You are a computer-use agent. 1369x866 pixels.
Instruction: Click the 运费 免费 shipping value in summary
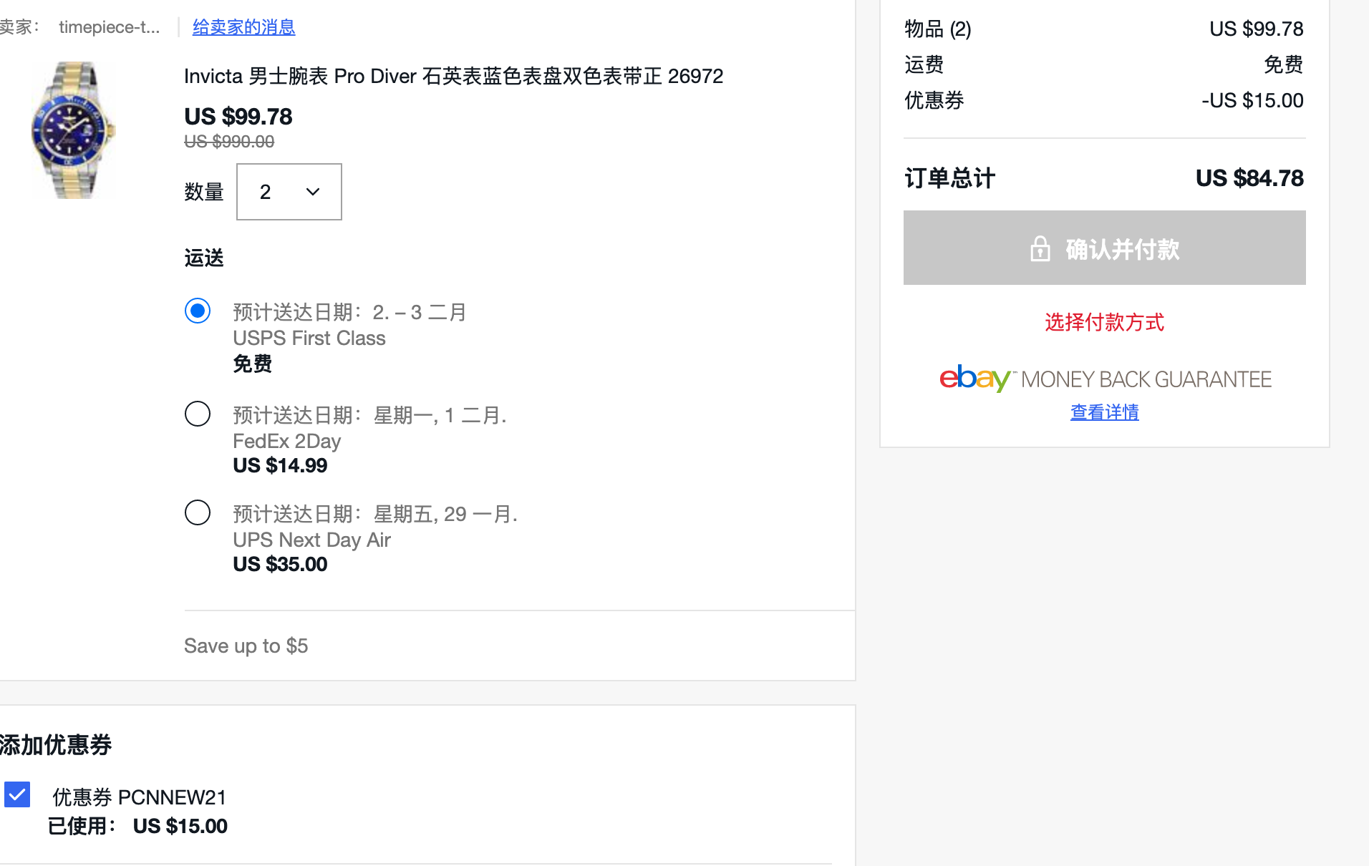point(1283,64)
